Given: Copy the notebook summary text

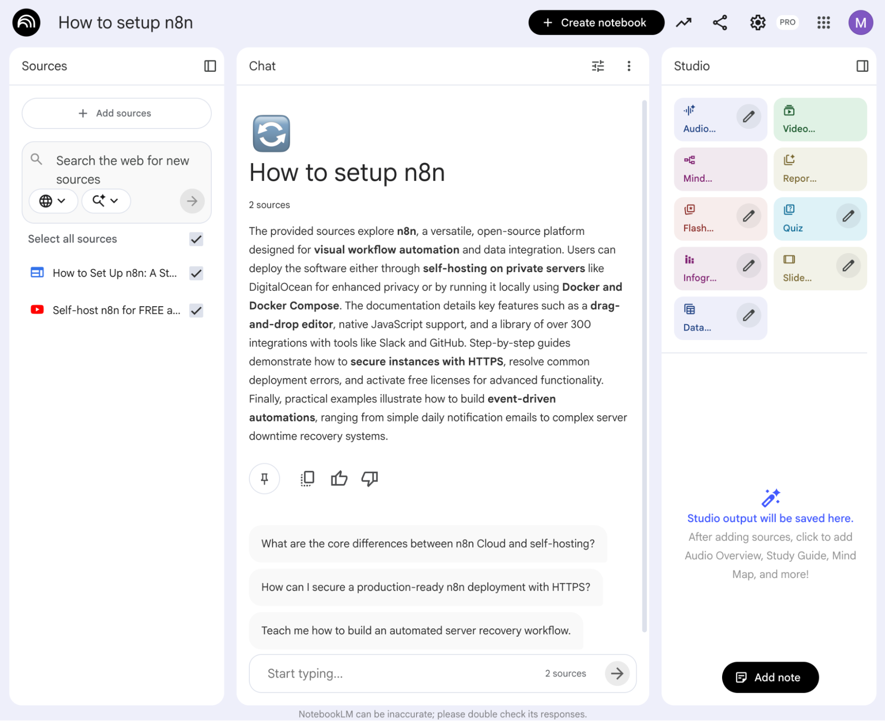Looking at the screenshot, I should [x=307, y=479].
